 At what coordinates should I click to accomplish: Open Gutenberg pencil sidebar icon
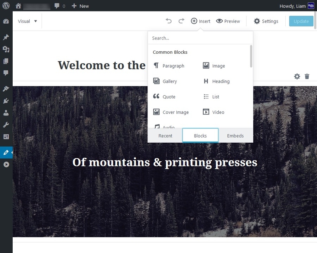tap(6, 153)
